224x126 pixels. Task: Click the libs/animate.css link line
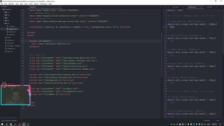click(x=56, y=63)
